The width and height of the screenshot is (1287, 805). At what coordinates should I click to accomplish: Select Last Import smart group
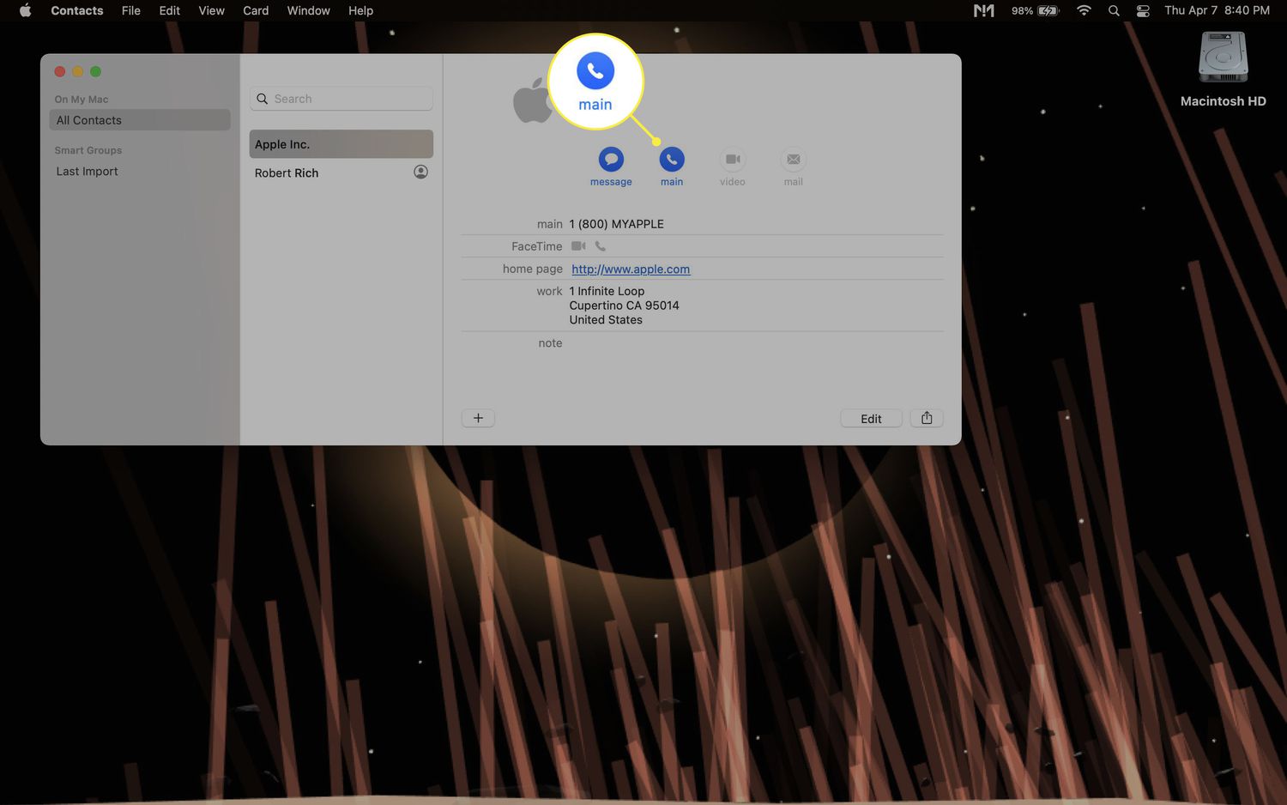[88, 172]
